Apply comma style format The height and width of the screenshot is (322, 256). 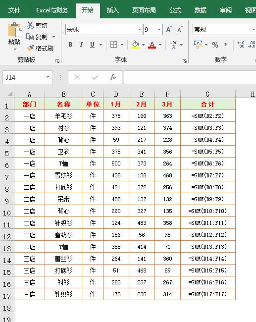pos(226,45)
